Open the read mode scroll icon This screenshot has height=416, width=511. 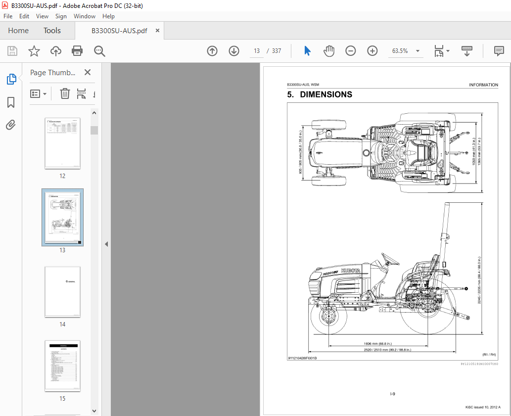(466, 51)
